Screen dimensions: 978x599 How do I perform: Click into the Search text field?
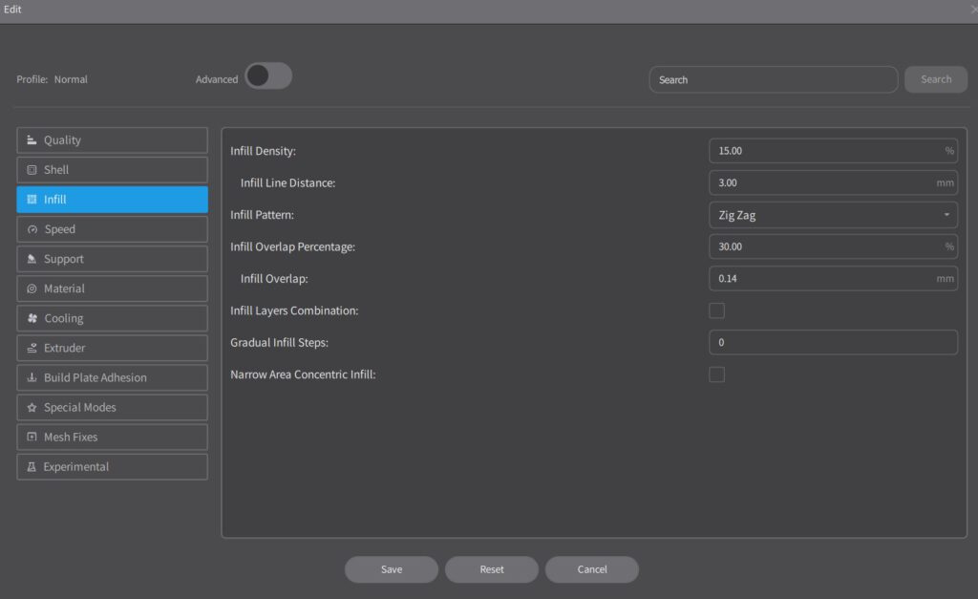pos(773,79)
